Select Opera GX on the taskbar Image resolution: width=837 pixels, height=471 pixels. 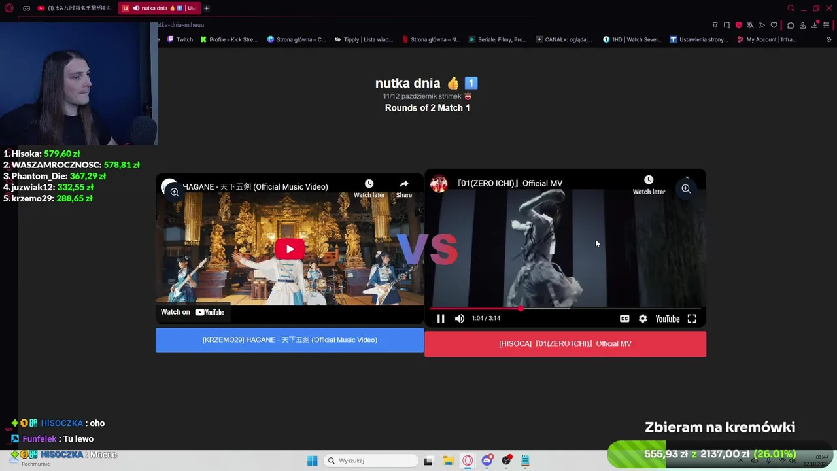pyautogui.click(x=468, y=461)
